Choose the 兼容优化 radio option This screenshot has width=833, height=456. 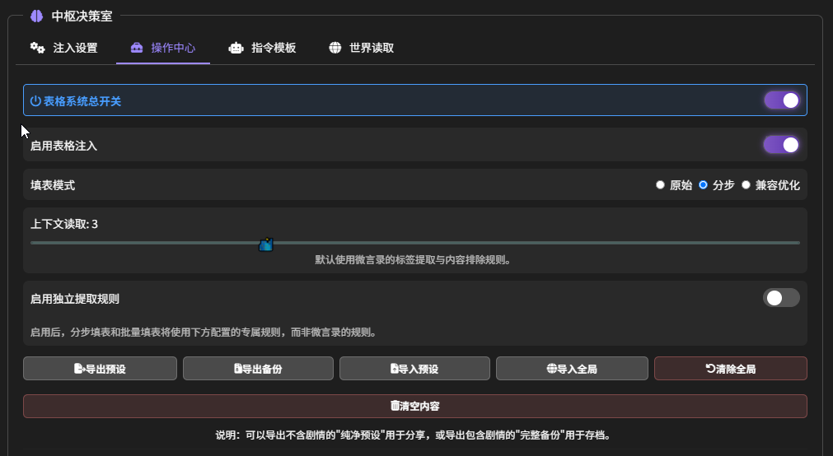tap(746, 185)
